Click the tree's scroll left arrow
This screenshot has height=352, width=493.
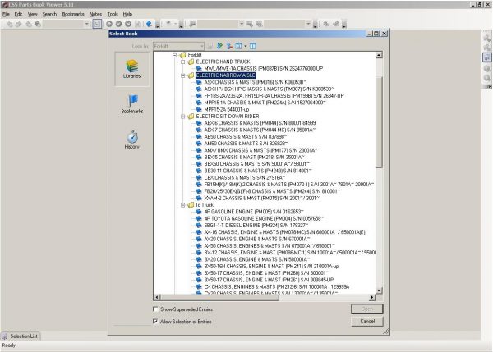click(x=157, y=297)
